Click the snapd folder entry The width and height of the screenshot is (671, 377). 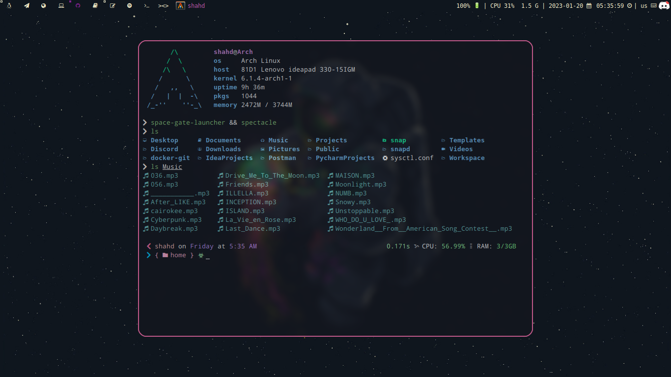tap(400, 149)
